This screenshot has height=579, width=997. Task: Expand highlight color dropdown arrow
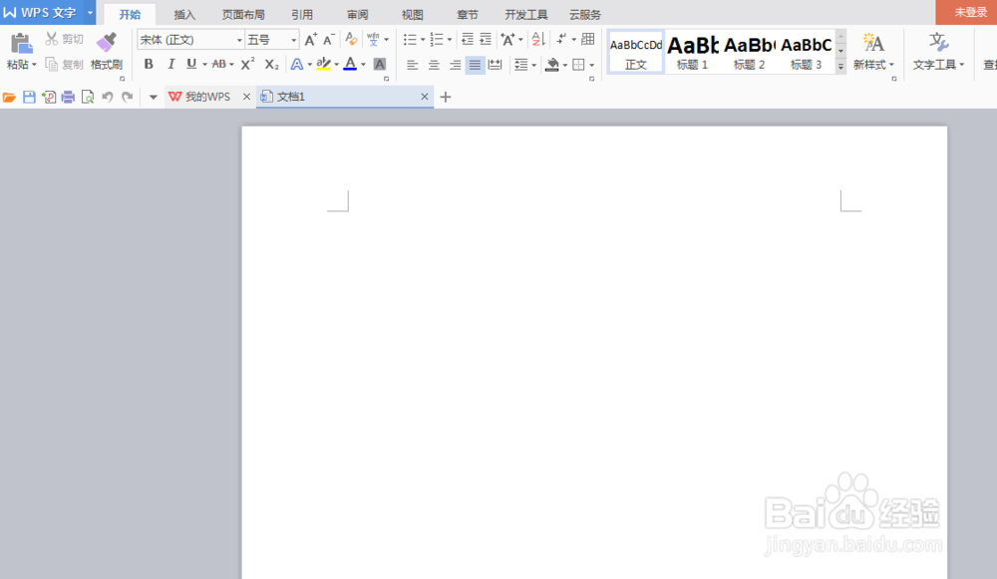point(336,64)
